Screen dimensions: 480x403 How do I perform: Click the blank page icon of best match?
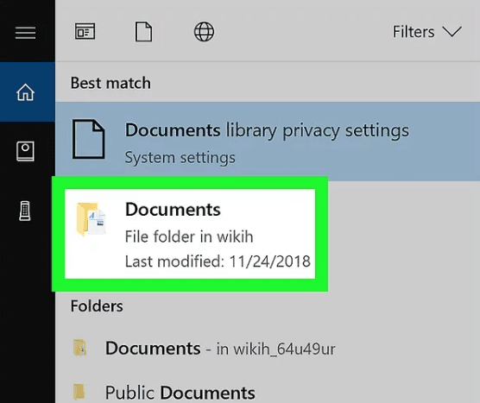88,139
